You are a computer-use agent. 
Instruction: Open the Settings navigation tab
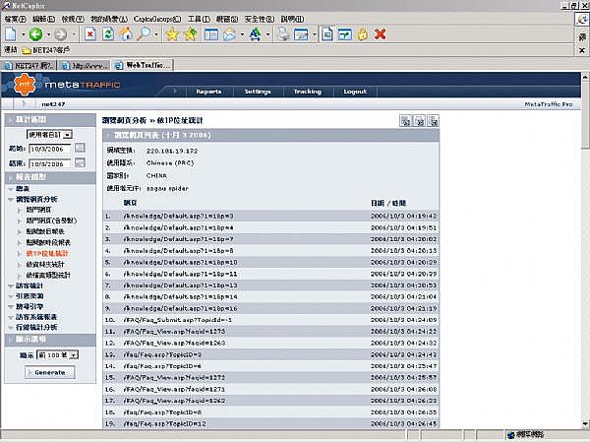pyautogui.click(x=258, y=91)
